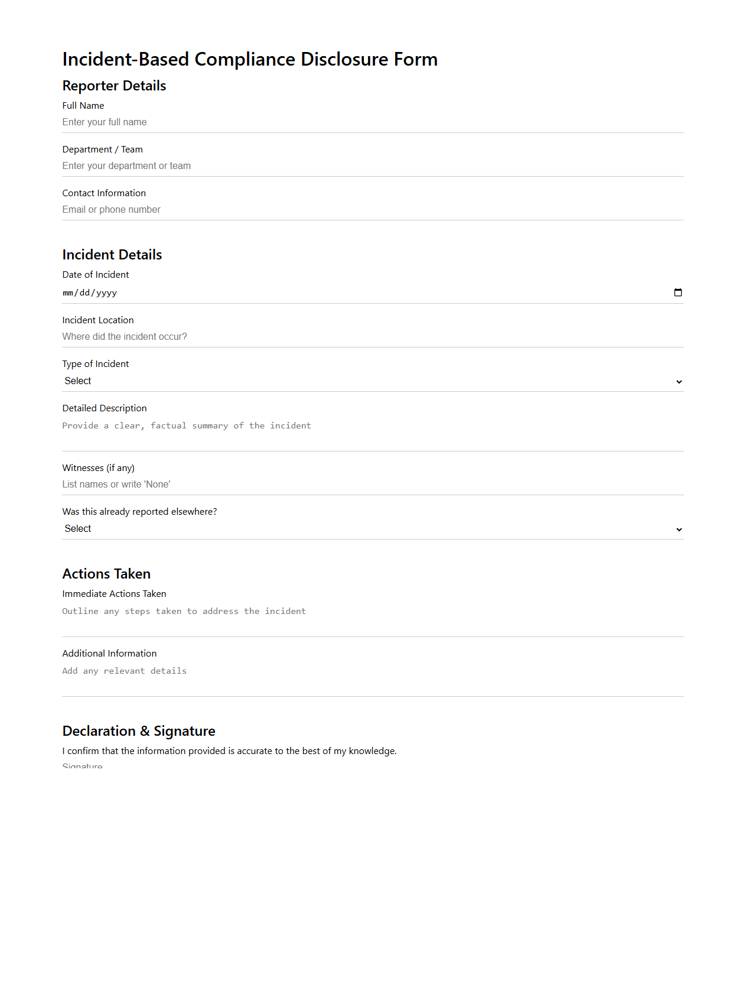
Task: Click the Incident Location input field
Action: coord(372,337)
